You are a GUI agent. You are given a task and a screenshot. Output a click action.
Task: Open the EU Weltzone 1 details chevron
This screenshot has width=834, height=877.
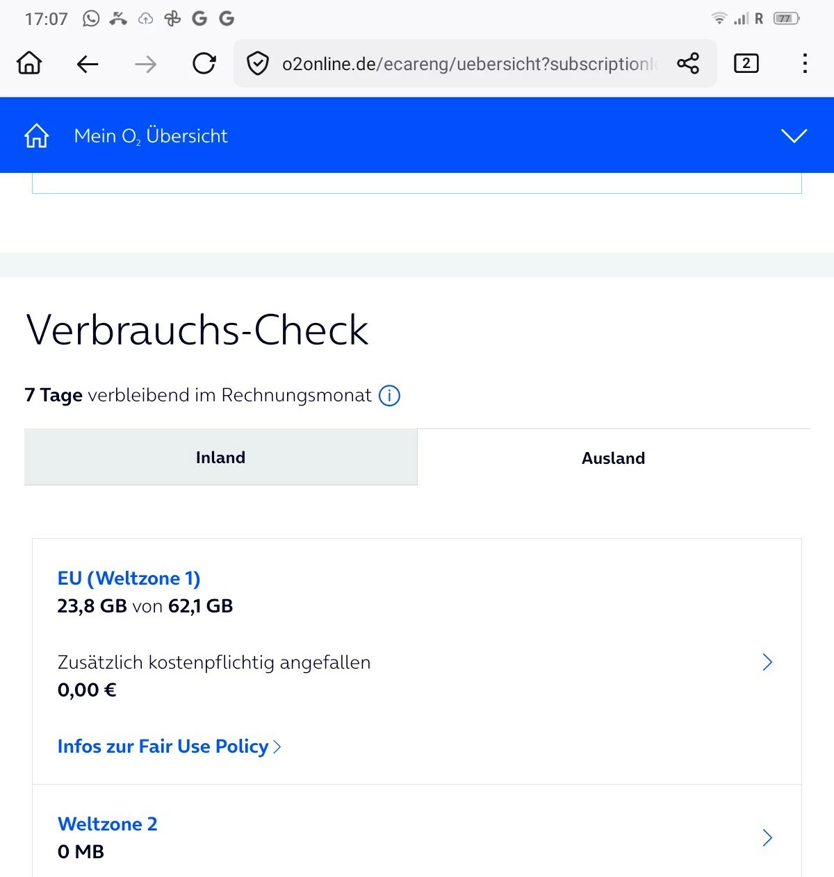[x=767, y=662]
